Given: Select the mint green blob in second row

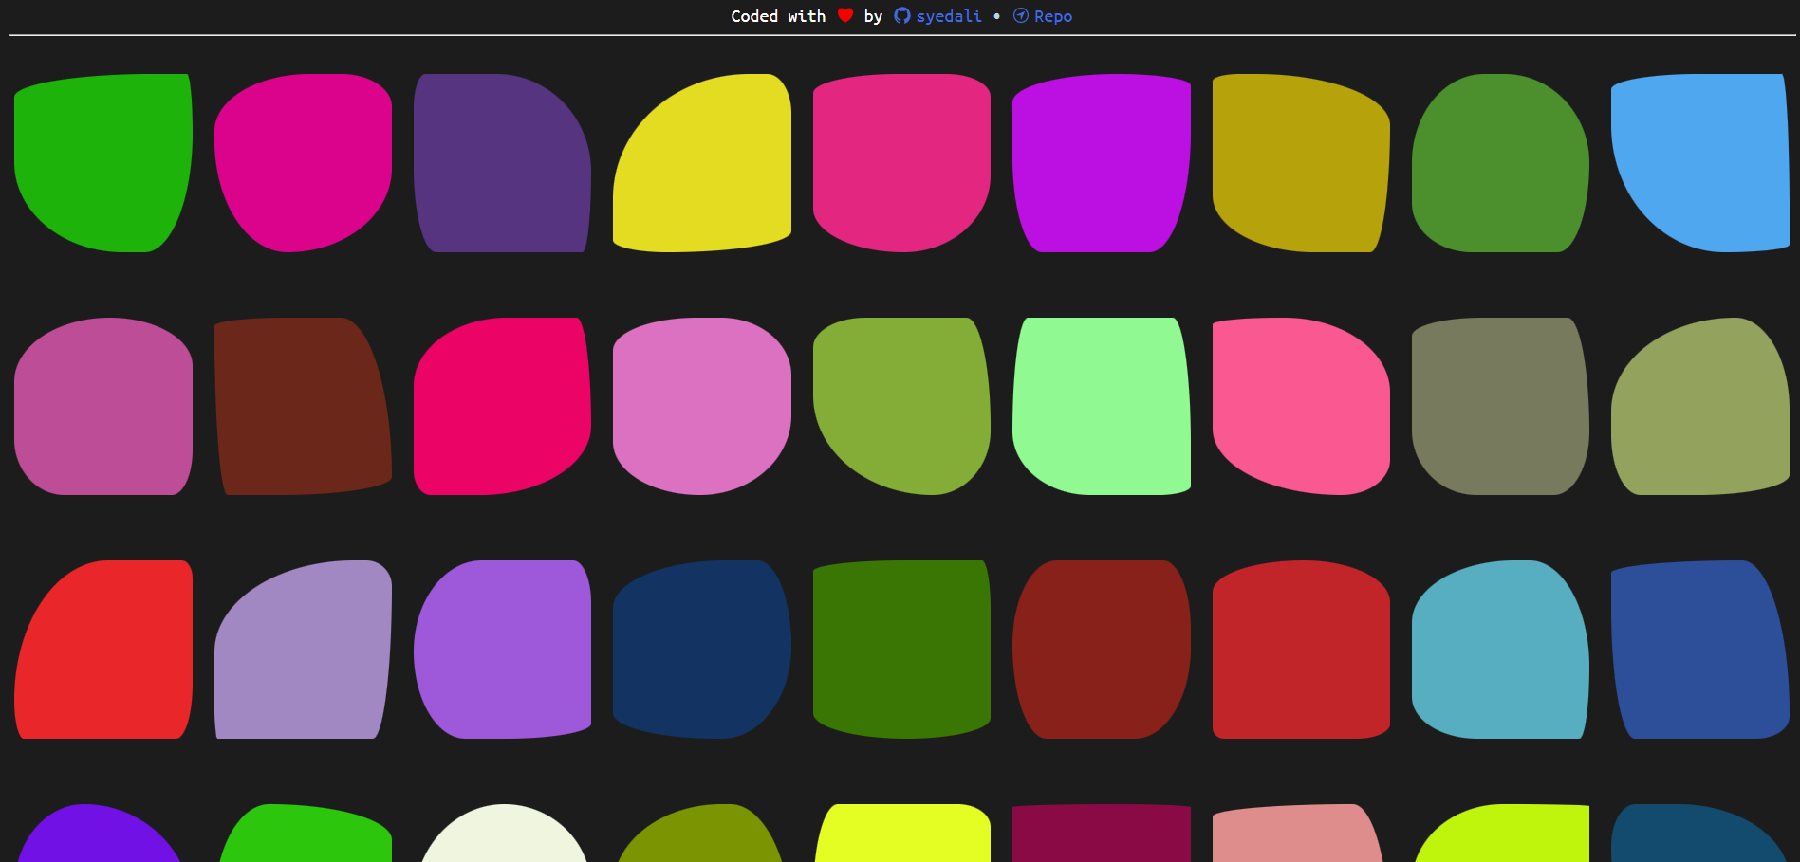Looking at the screenshot, I should 1103,405.
